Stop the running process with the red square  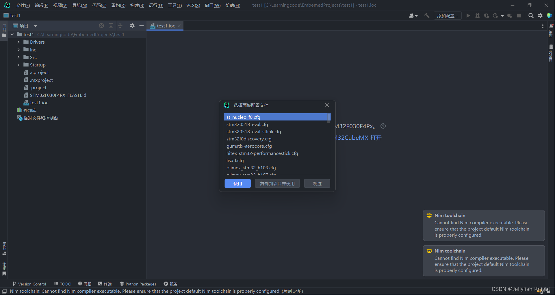(x=519, y=16)
